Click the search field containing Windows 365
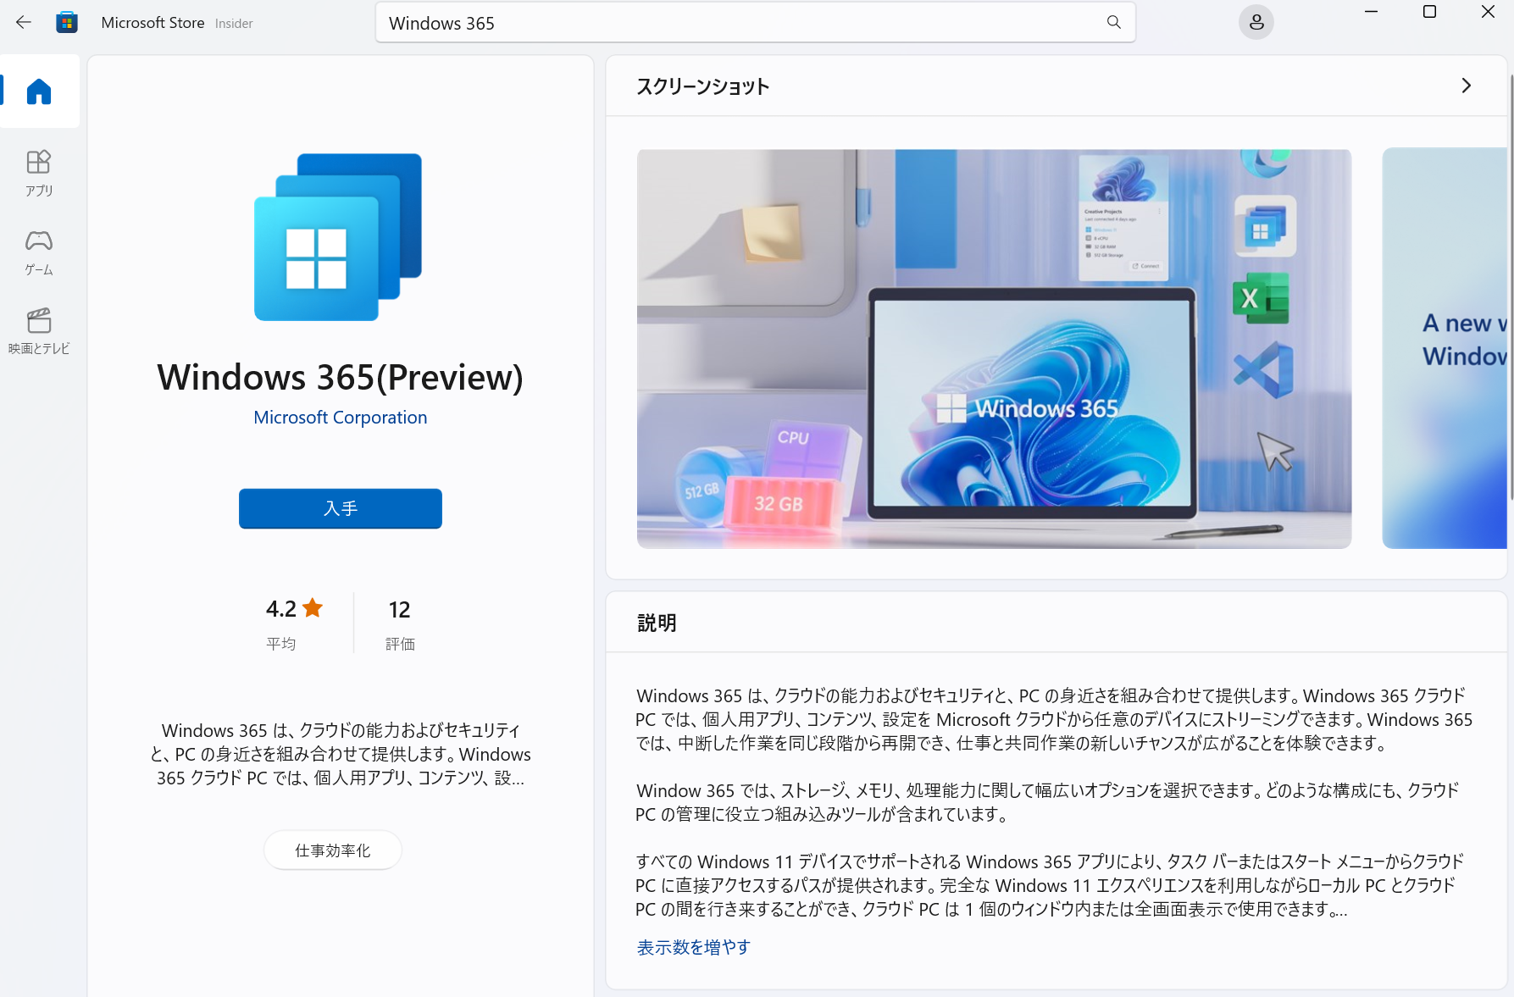This screenshot has height=997, width=1514. click(x=755, y=23)
